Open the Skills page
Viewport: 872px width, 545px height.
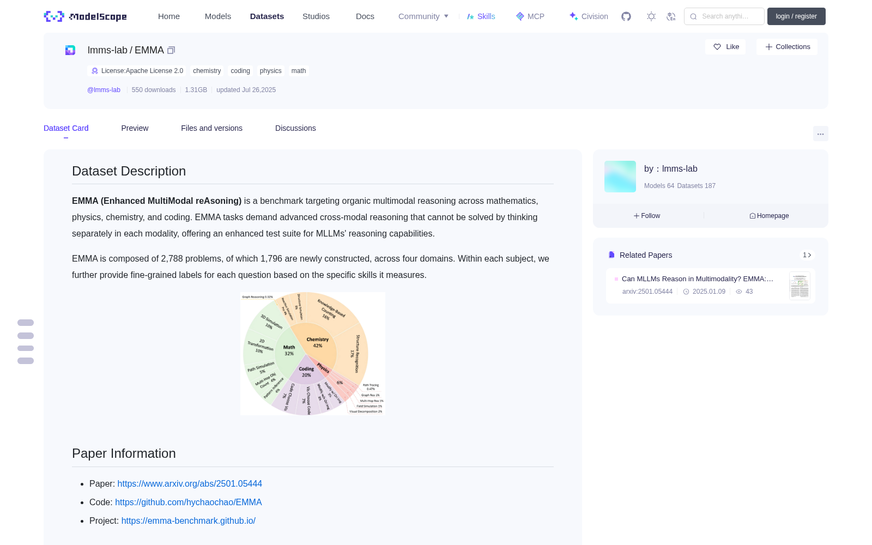click(x=481, y=16)
